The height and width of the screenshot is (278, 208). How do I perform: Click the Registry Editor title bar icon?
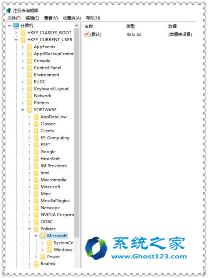8,11
